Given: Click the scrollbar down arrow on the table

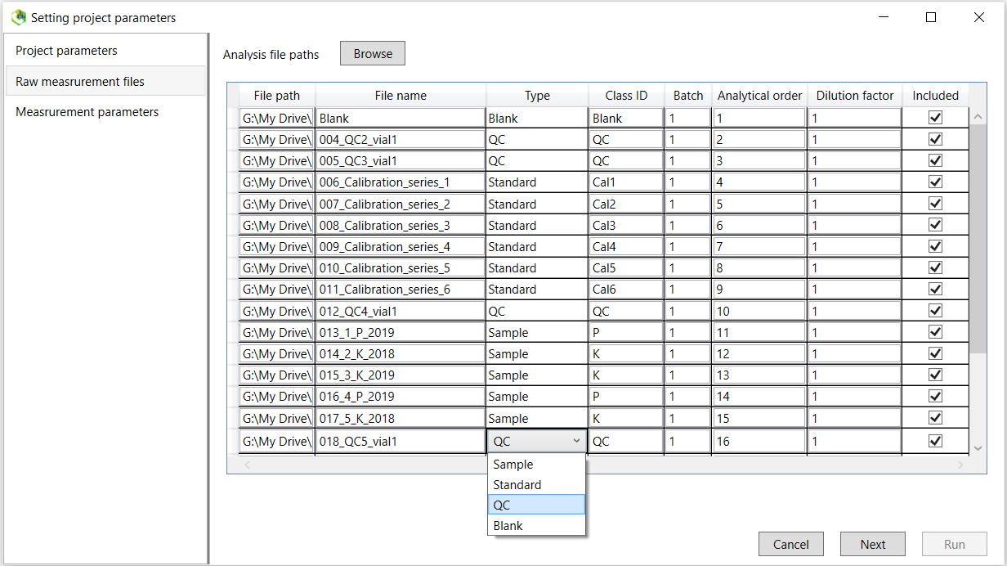Looking at the screenshot, I should [978, 448].
